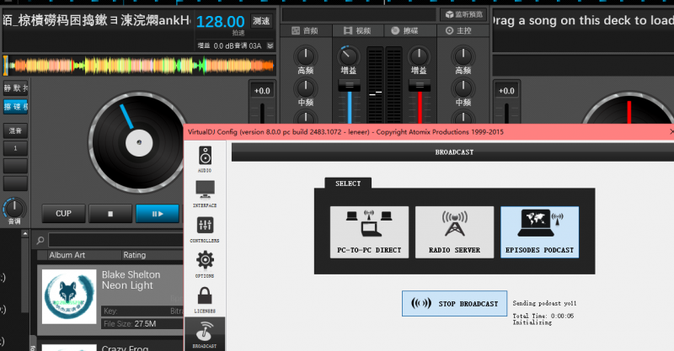
Task: Select the Broadcast section icon
Action: 206,333
